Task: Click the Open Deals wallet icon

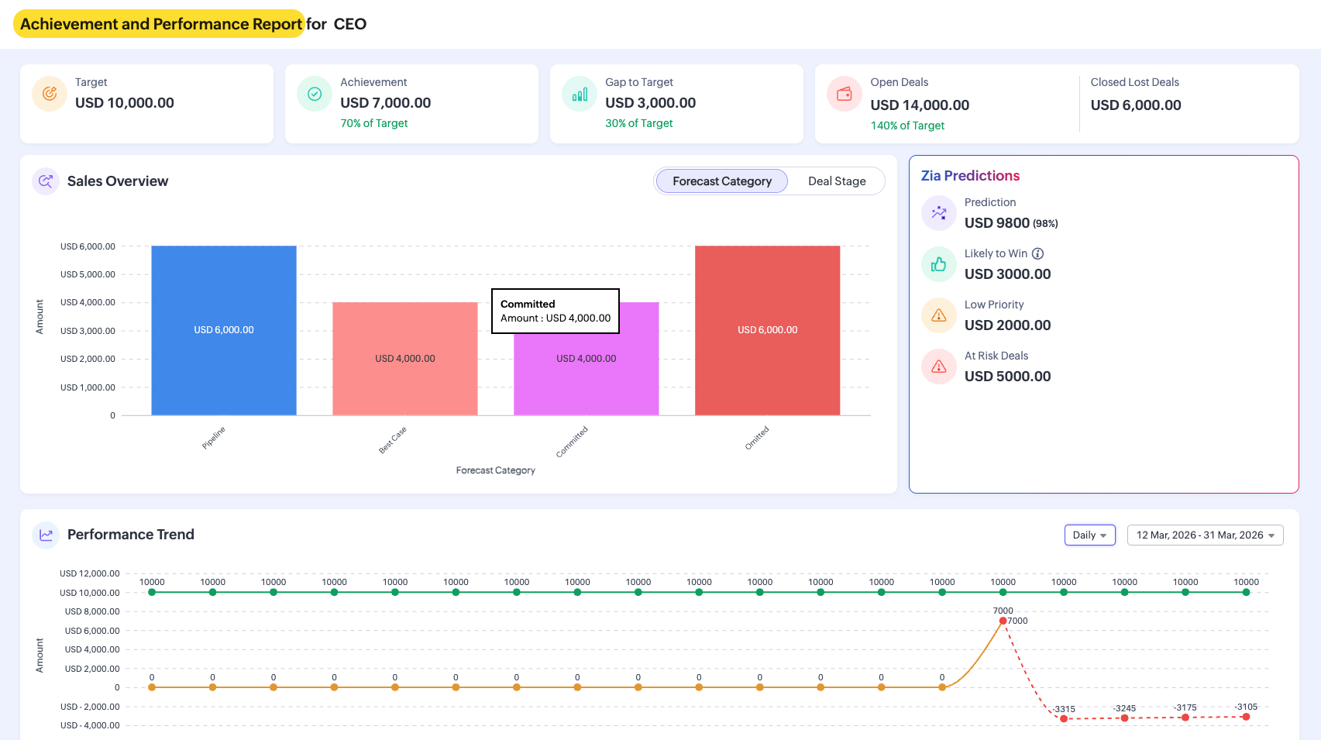Action: pos(845,94)
